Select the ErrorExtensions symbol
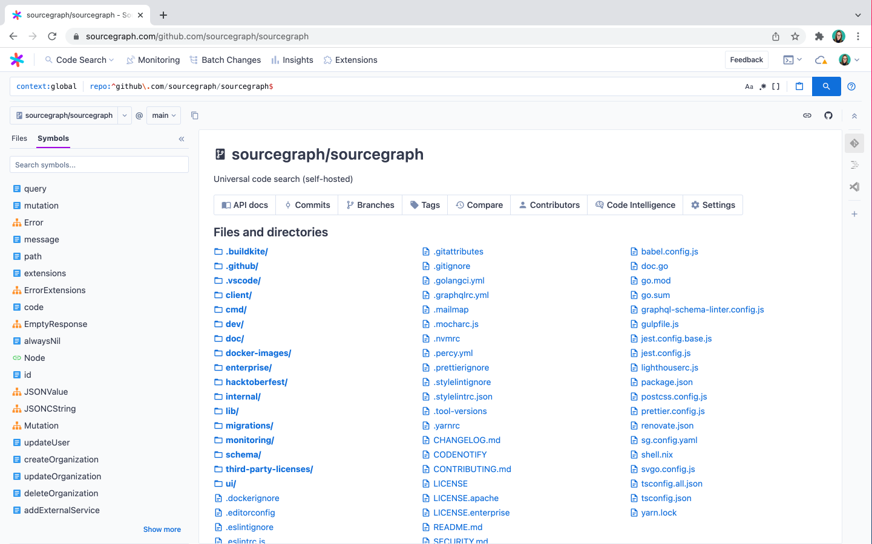This screenshot has height=544, width=872. click(x=54, y=290)
